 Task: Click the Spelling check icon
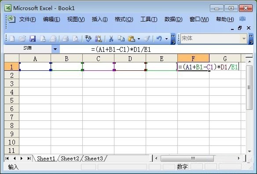pyautogui.click(x=88, y=39)
